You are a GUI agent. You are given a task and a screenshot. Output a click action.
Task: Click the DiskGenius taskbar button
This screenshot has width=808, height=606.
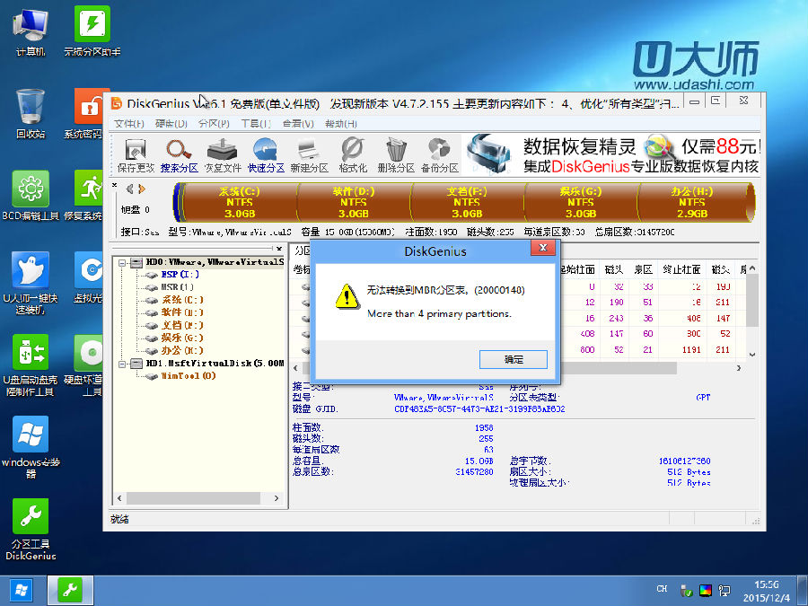(70, 591)
